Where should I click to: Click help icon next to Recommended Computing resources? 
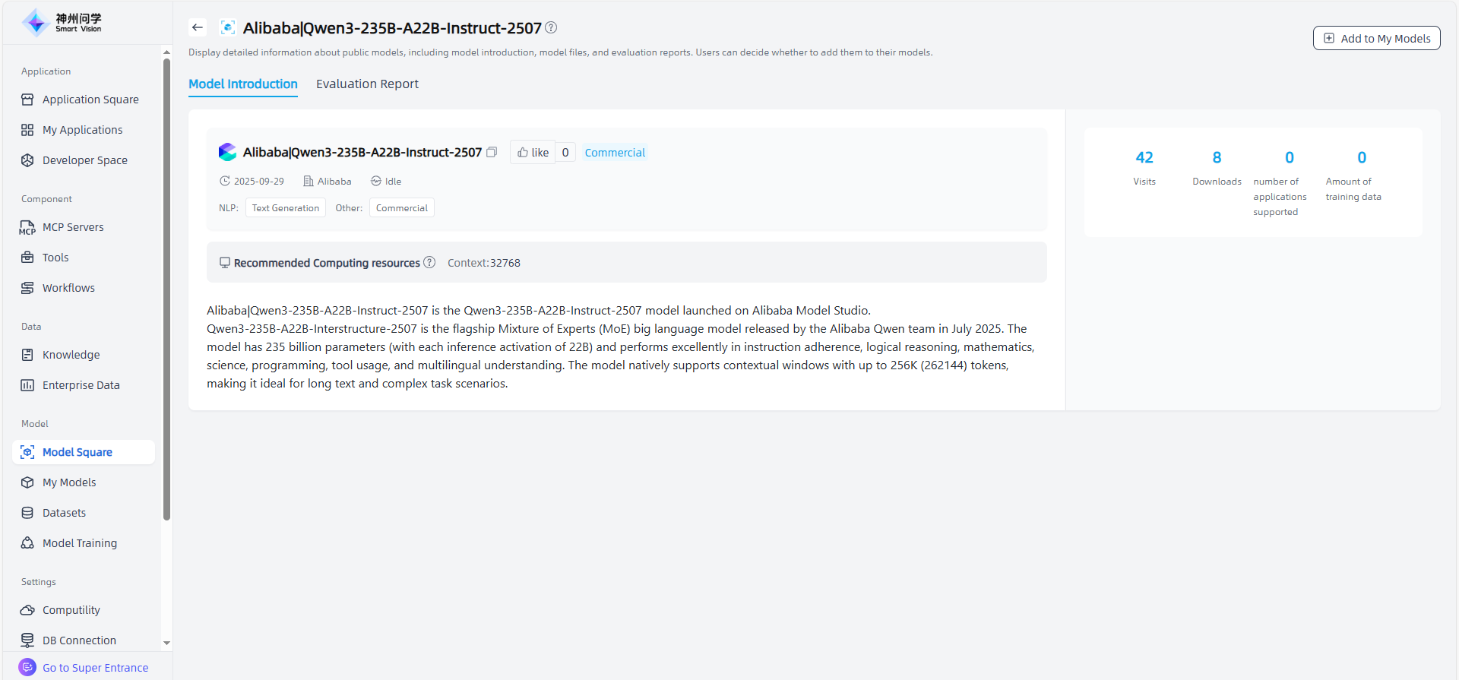pyautogui.click(x=429, y=263)
